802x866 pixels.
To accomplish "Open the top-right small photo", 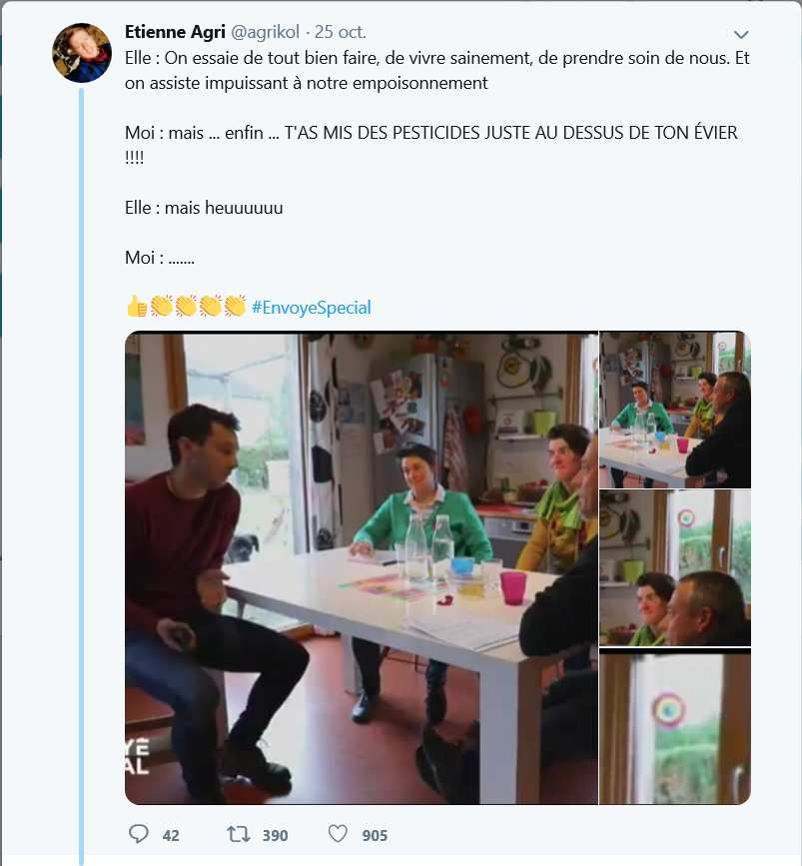I will pyautogui.click(x=674, y=410).
